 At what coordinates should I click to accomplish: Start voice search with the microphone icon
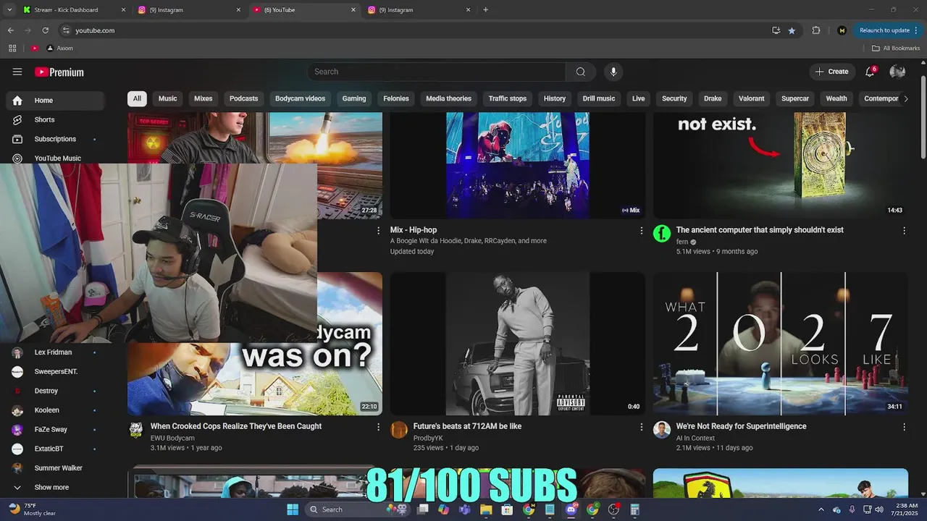pyautogui.click(x=613, y=72)
